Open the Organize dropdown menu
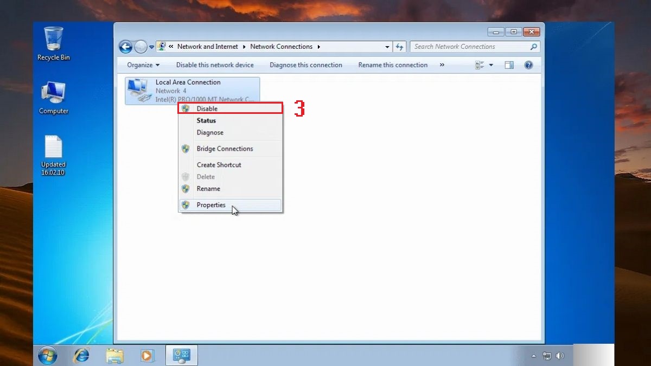This screenshot has width=651, height=366. pos(143,65)
